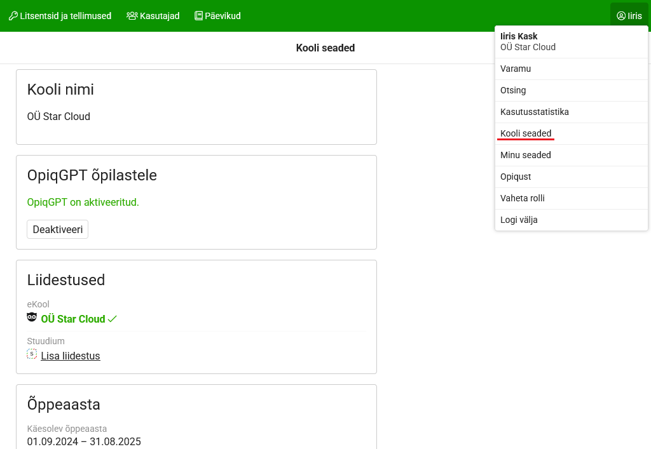The height and width of the screenshot is (449, 651).
Task: Click the Stuudium logo icon
Action: (32, 354)
